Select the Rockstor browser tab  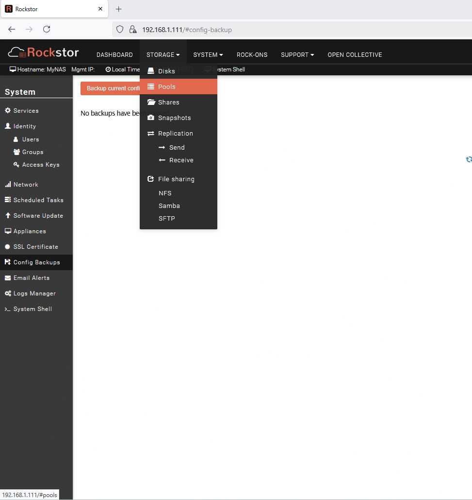[54, 9]
